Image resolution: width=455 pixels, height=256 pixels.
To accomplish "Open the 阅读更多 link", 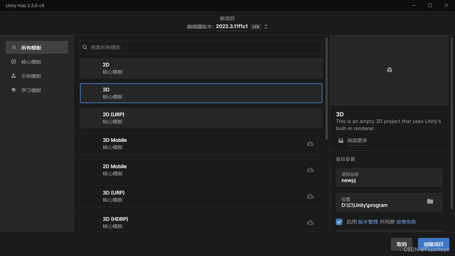I will 357,140.
